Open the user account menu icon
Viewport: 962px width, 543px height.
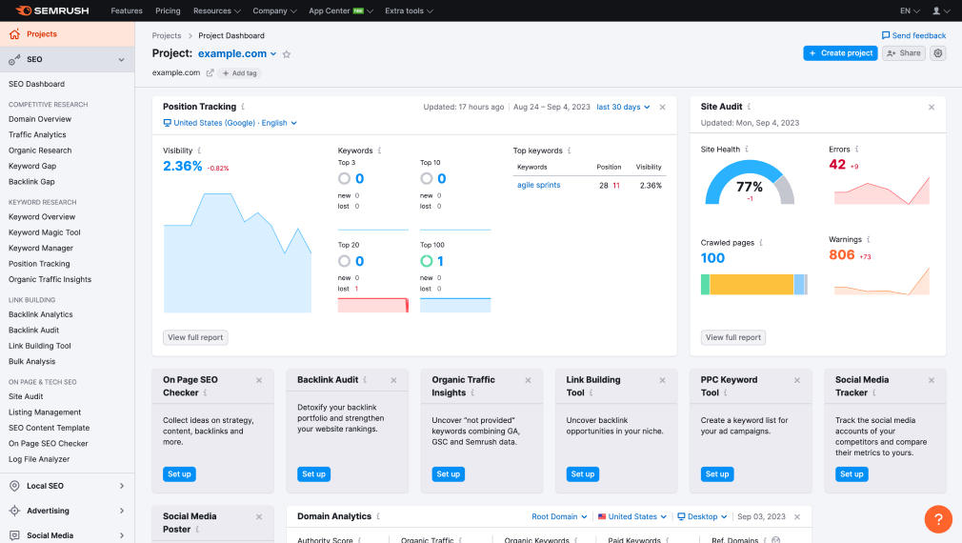[x=940, y=10]
